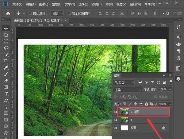This screenshot has height=139, width=184.
Task: Open the 类型 layer filter dropdown
Action: point(124,82)
